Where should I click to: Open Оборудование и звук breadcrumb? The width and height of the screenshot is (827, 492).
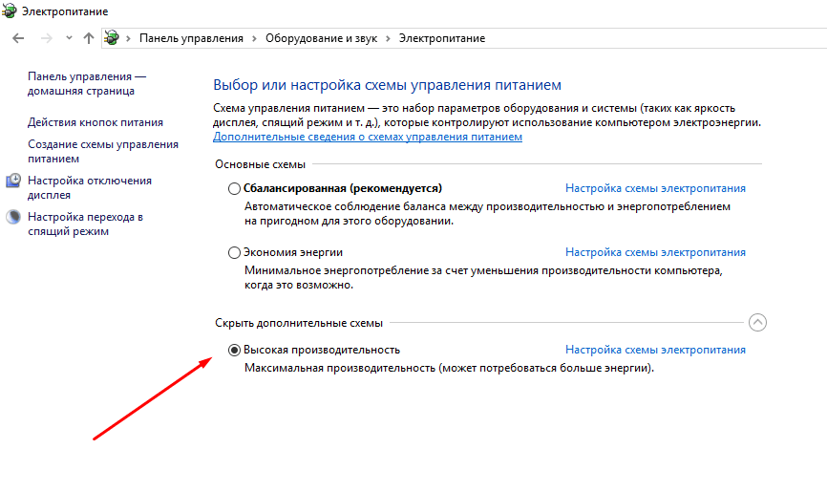click(x=320, y=38)
